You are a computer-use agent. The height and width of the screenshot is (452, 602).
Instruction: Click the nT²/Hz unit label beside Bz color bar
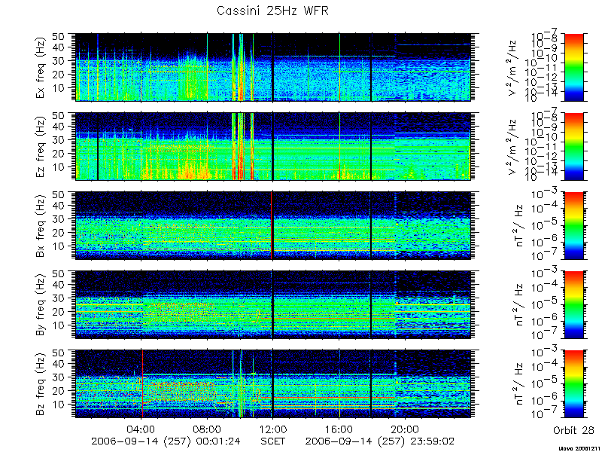tap(518, 384)
